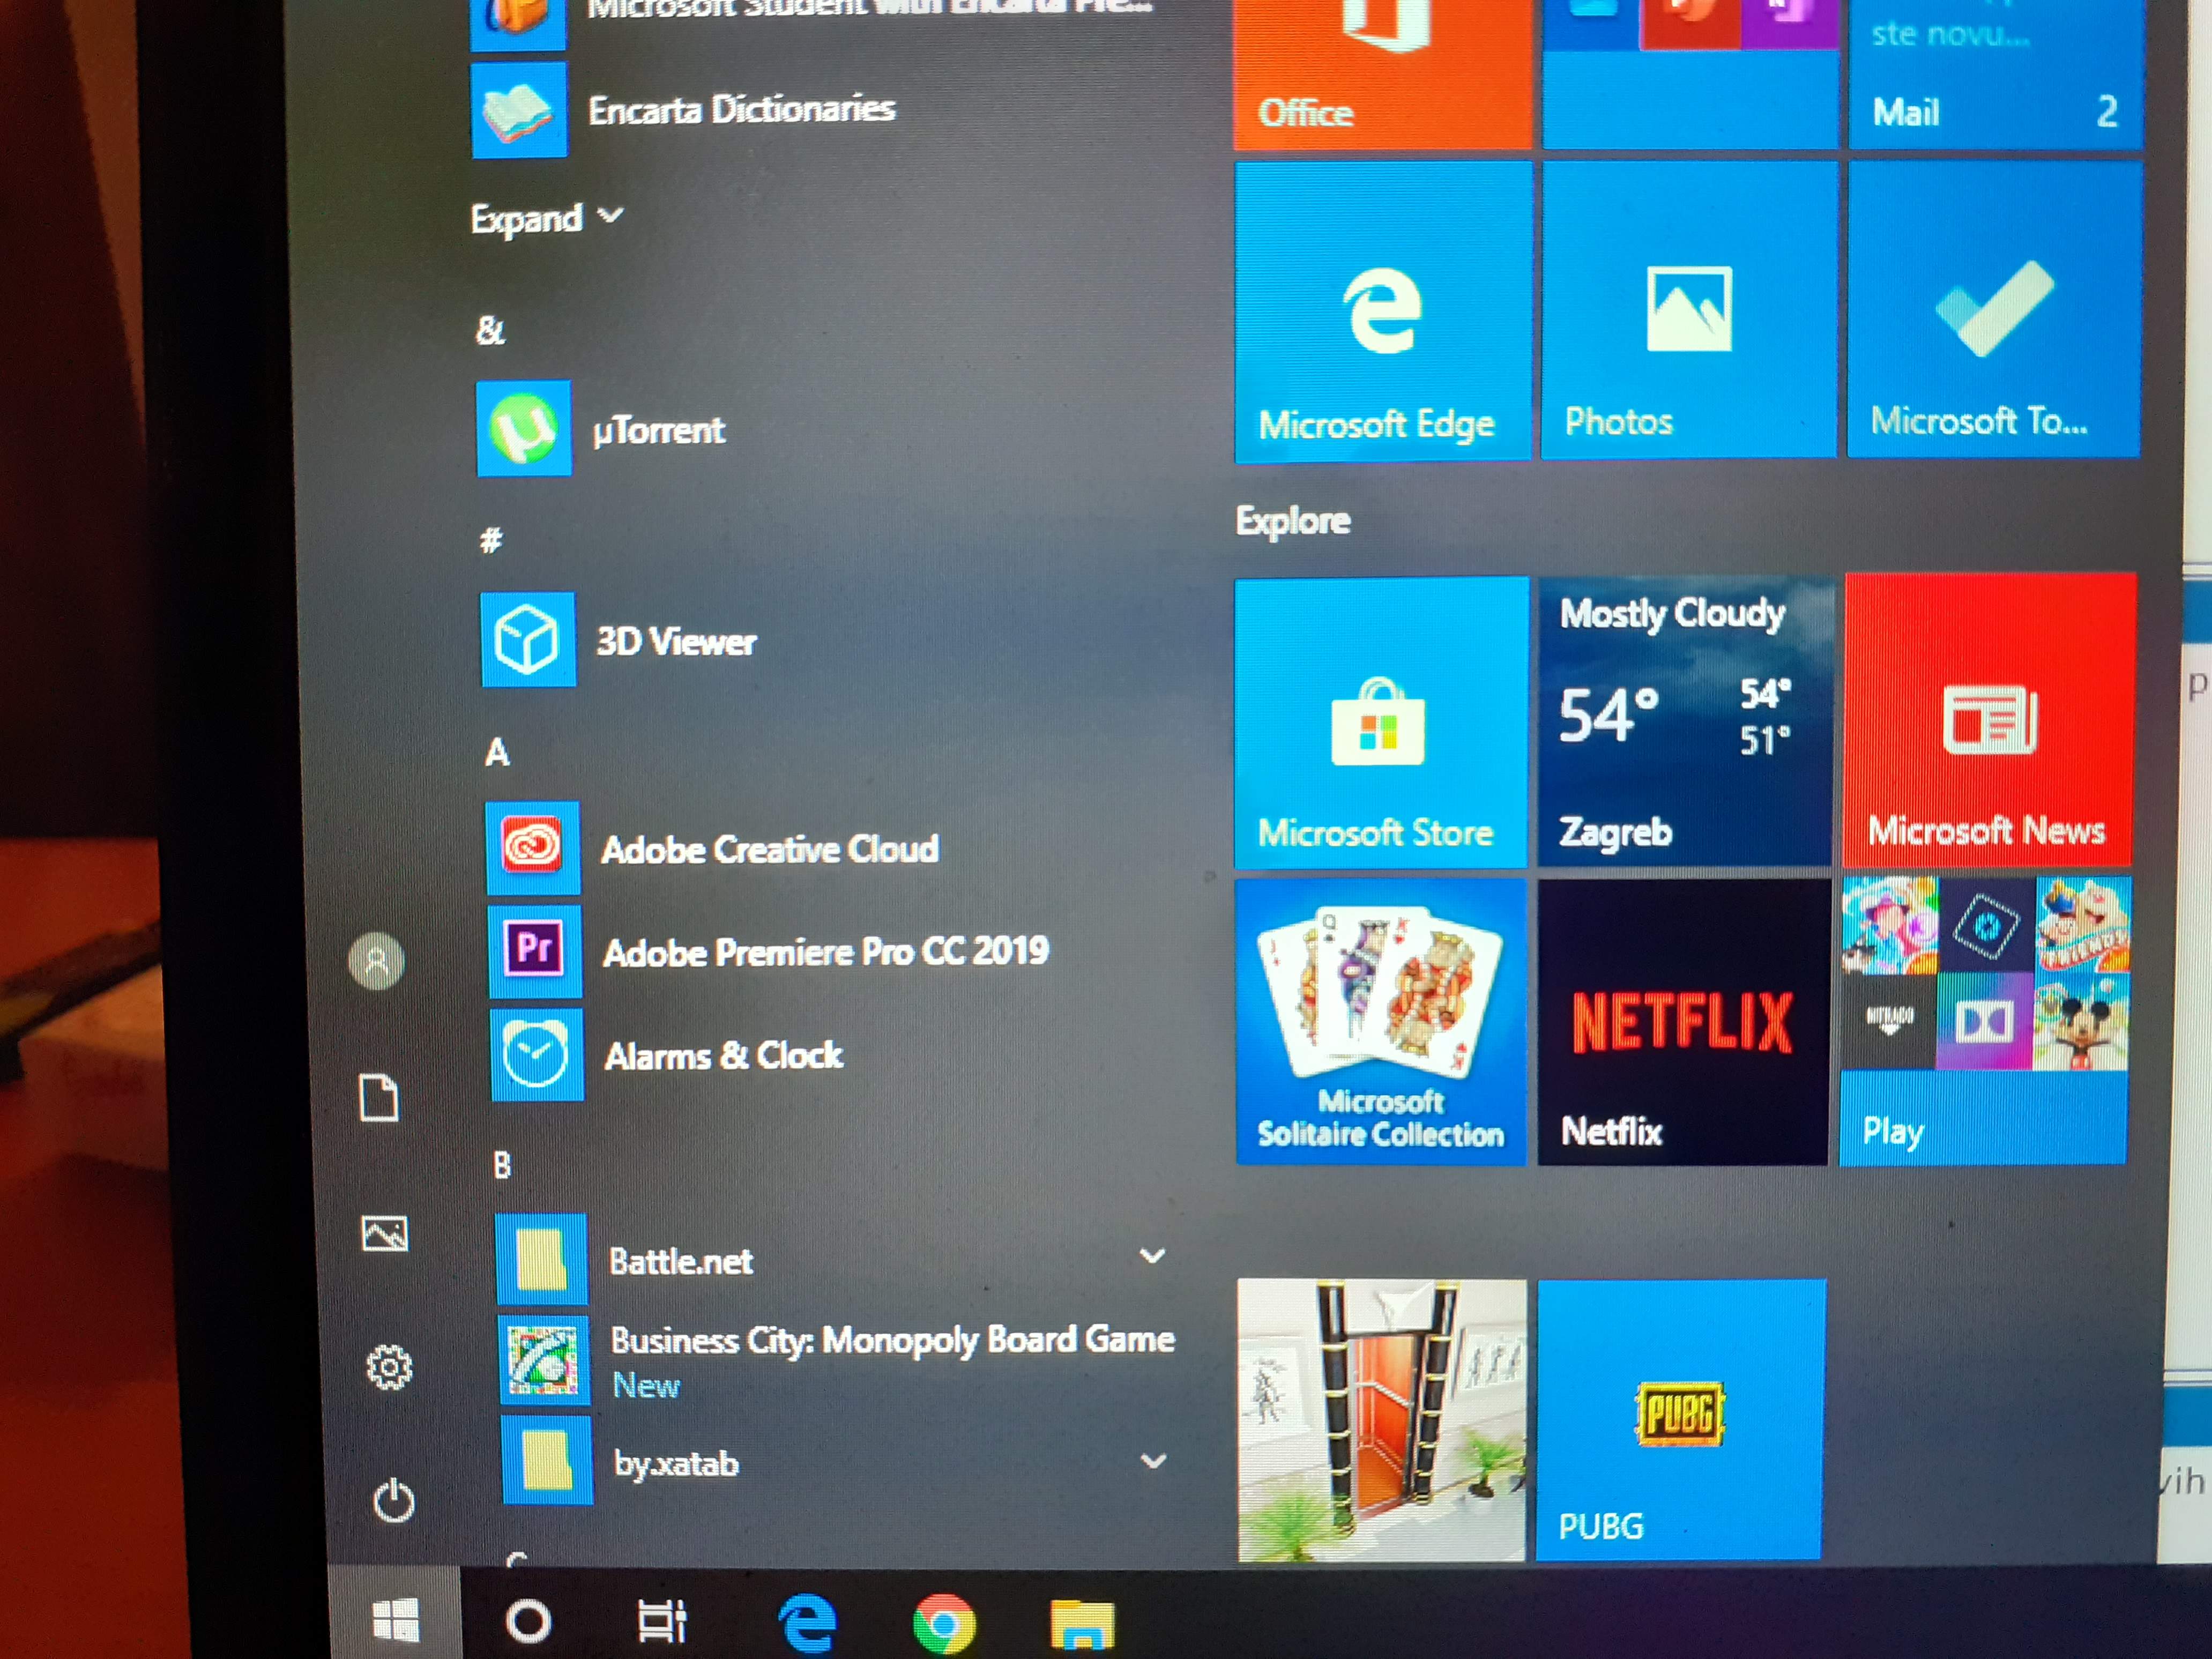
Task: Open Alarms & Clock app
Action: (723, 1056)
